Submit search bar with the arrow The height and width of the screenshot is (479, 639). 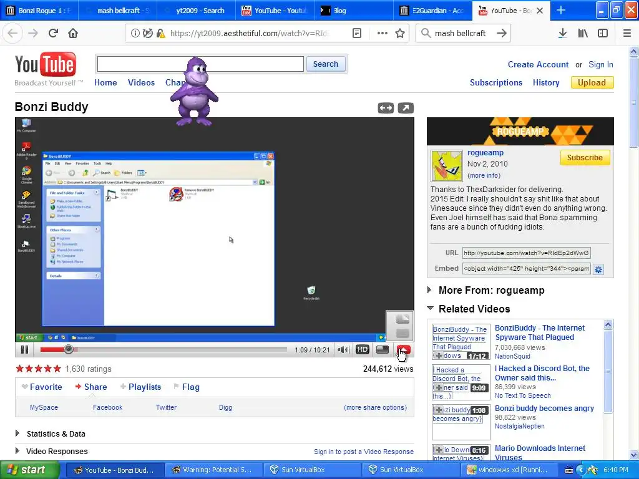click(502, 33)
